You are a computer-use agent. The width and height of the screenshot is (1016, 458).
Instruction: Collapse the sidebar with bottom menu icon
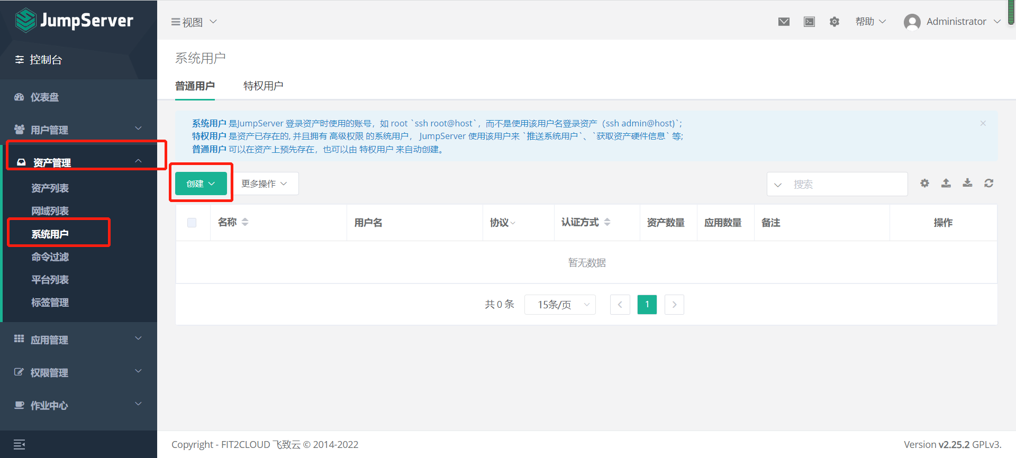(20, 444)
